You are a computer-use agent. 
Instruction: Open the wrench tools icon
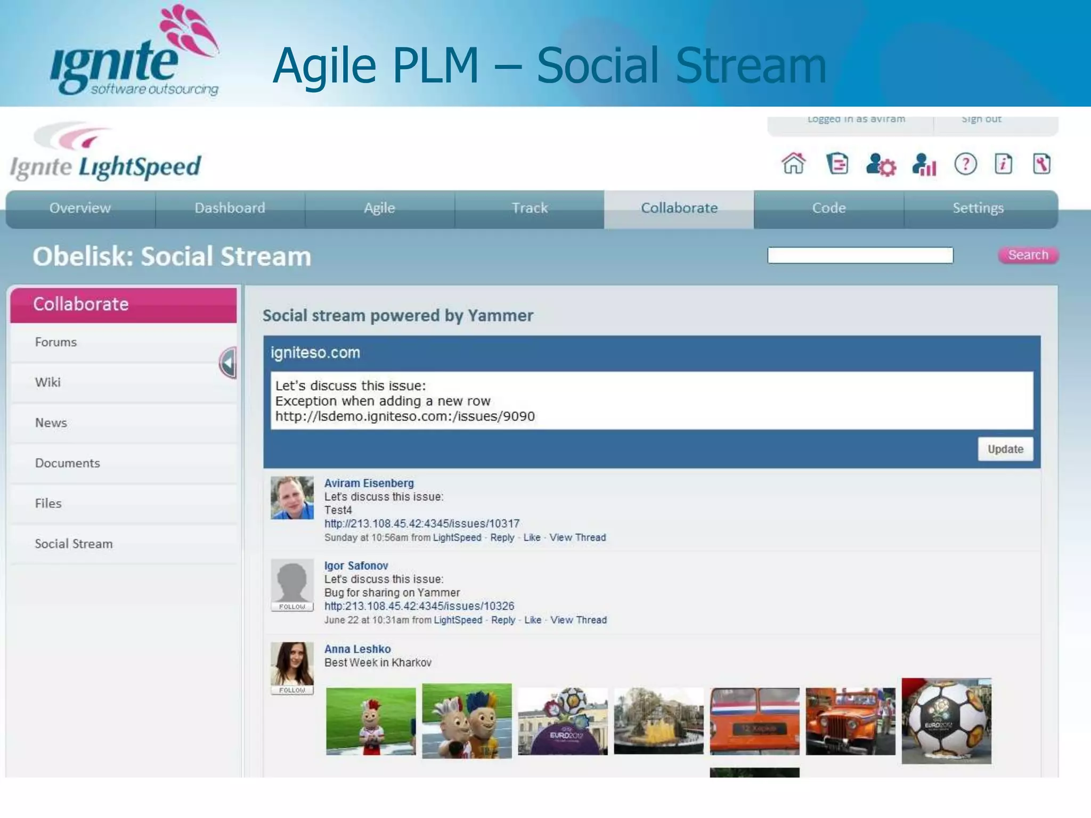click(x=1041, y=164)
